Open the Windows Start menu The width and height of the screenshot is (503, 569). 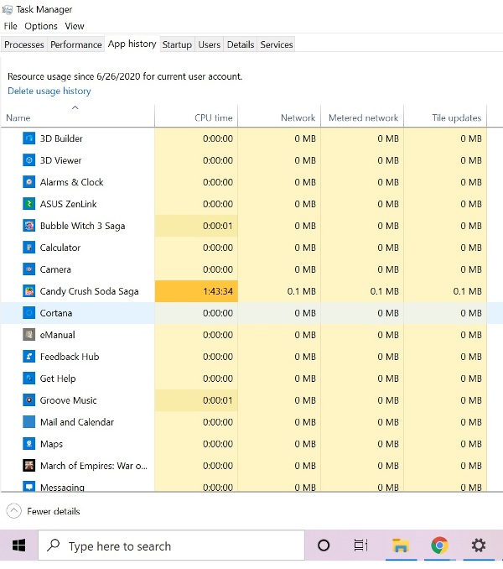(x=18, y=546)
